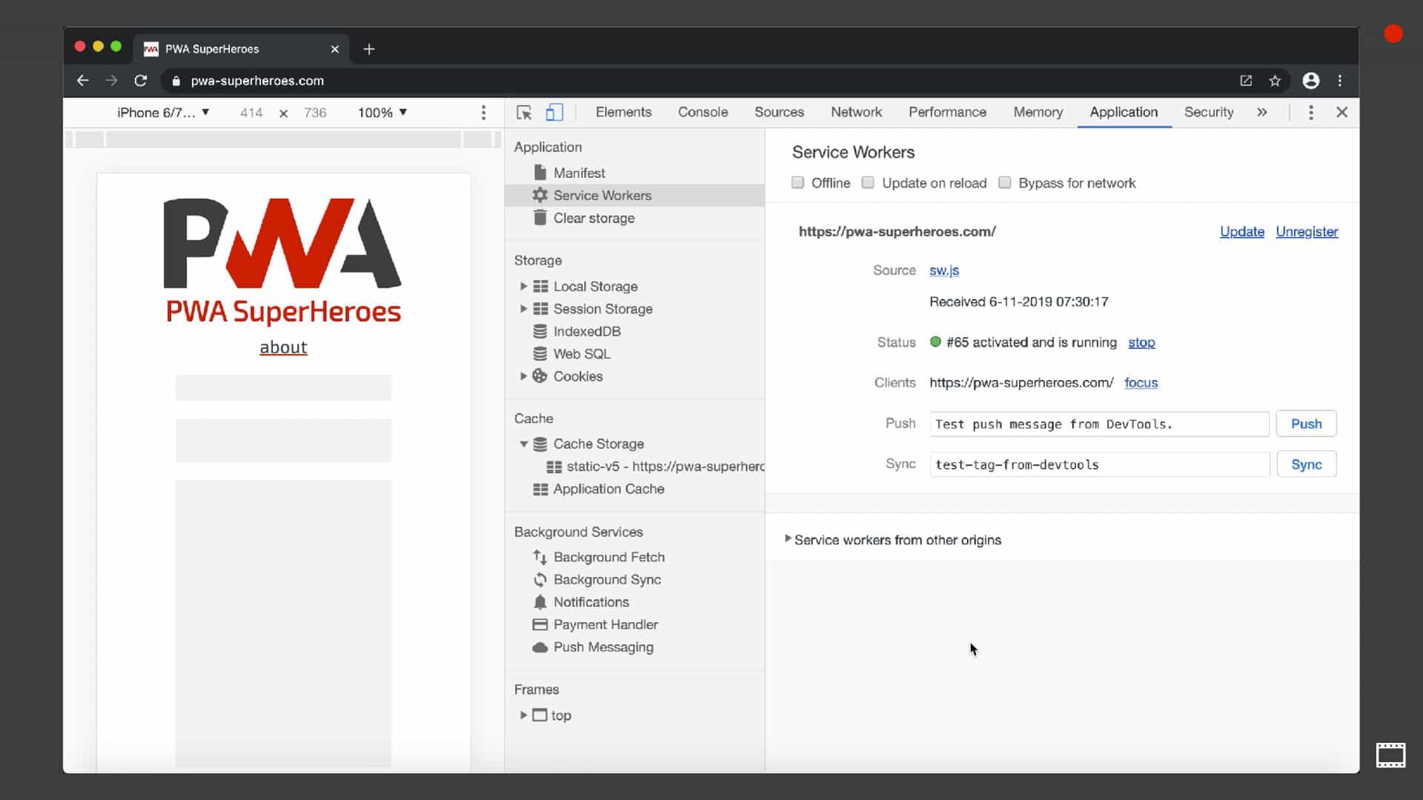
Task: Expand Service workers from other origins
Action: (x=788, y=539)
